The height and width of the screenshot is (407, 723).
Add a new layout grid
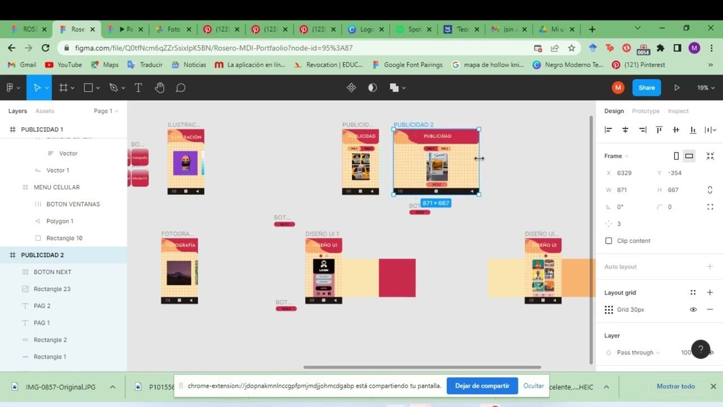pos(710,292)
